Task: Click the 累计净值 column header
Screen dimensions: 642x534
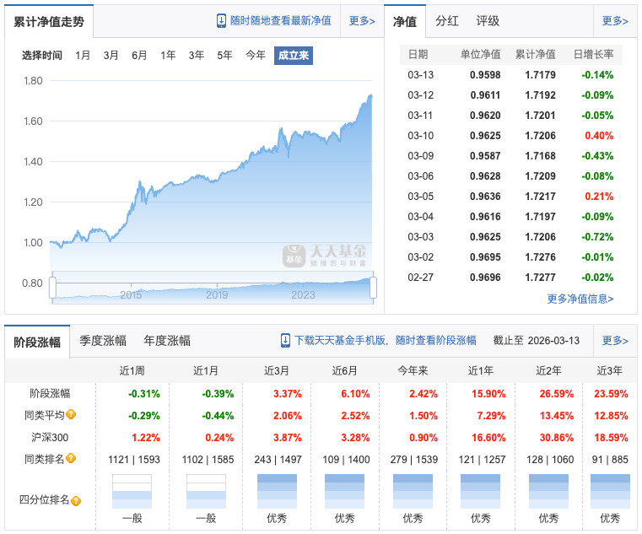Action: pos(535,55)
